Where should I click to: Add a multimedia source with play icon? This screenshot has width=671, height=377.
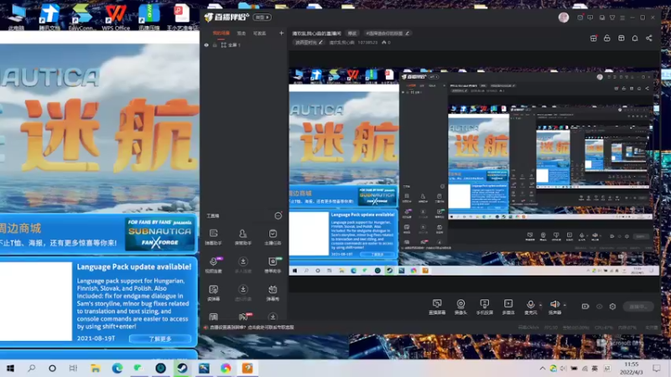(508, 306)
